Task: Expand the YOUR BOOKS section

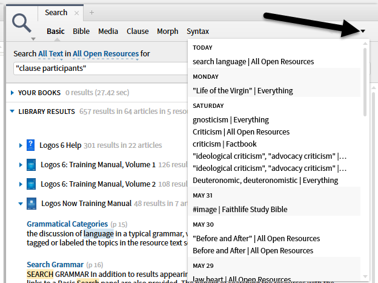Action: [13, 93]
